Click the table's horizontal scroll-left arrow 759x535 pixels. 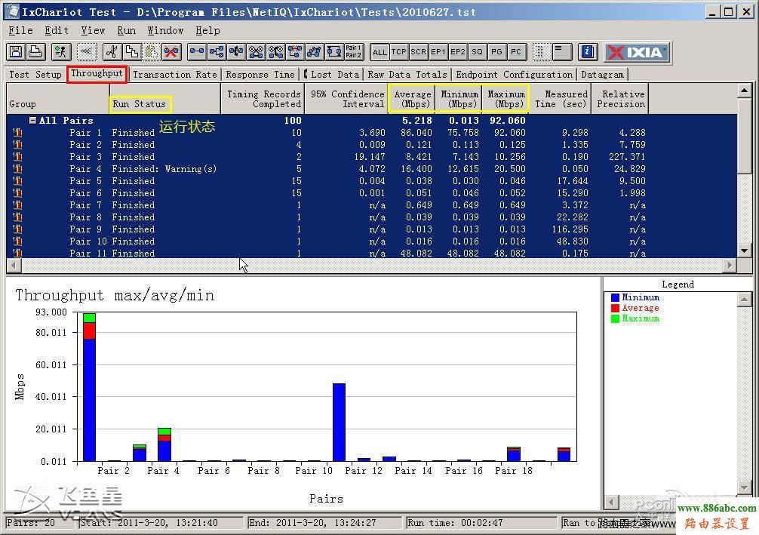14,265
